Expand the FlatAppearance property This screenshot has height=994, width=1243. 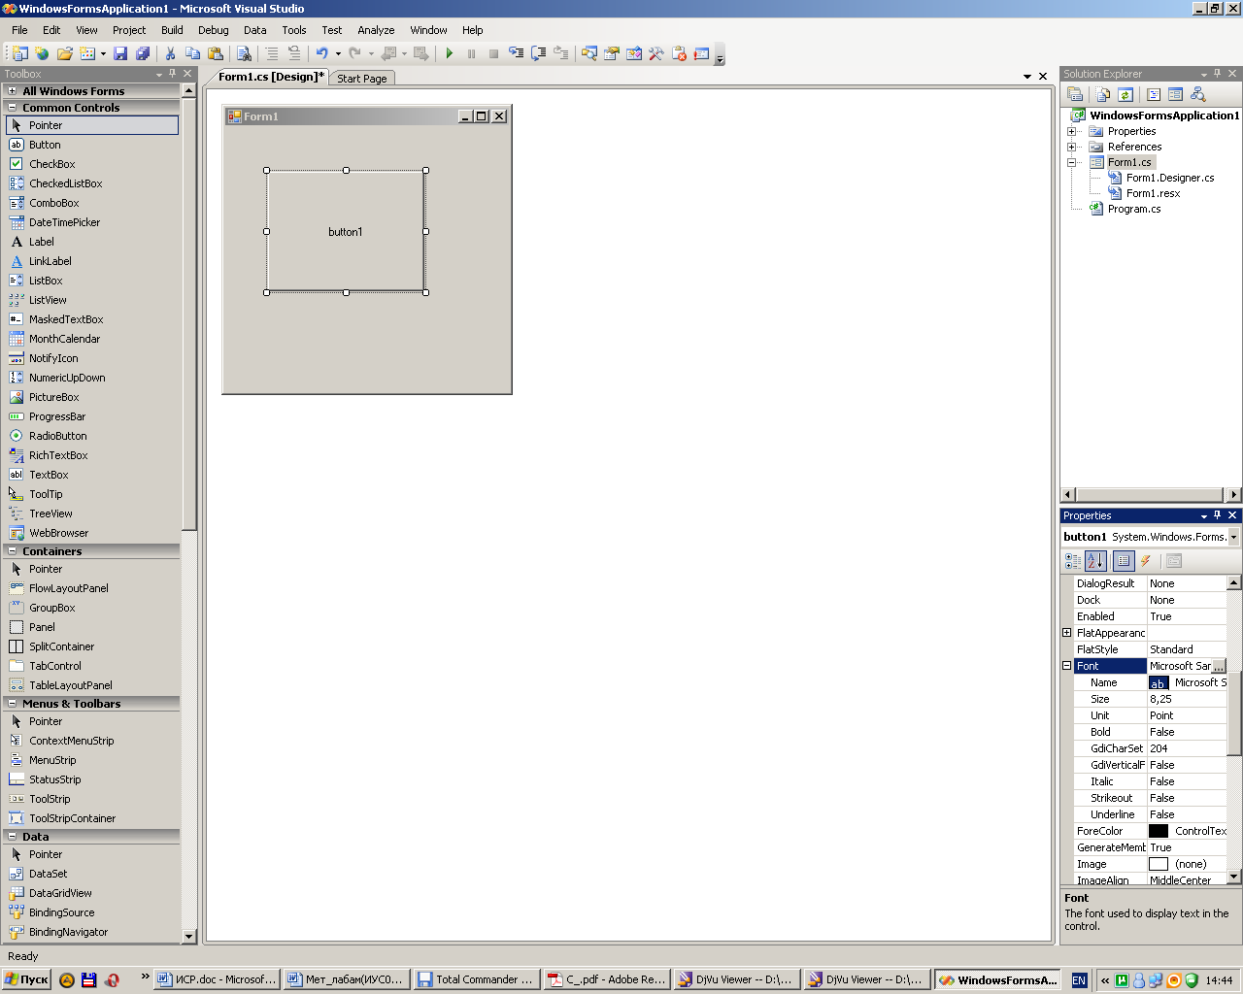(x=1066, y=633)
